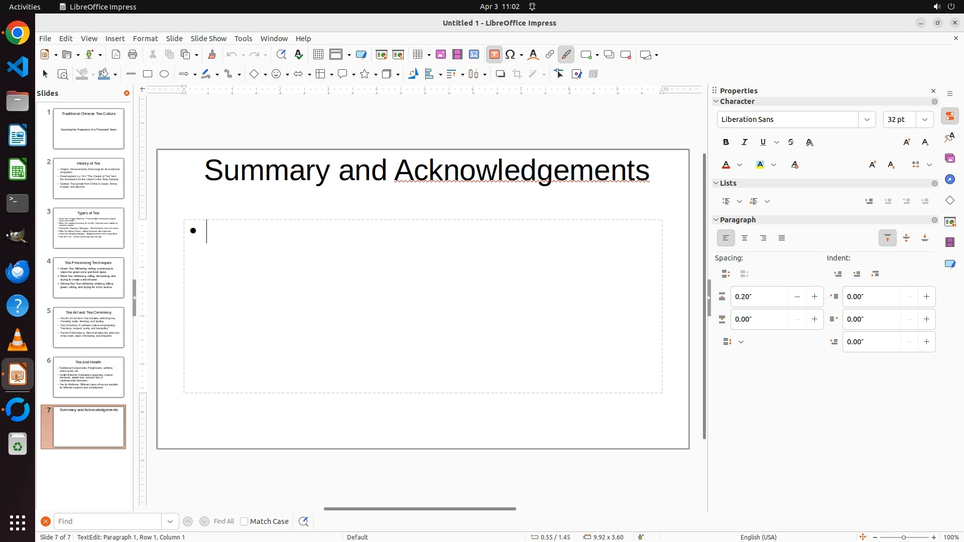Click the Insert Image icon
Viewport: 964px width, 542px height.
(x=441, y=55)
